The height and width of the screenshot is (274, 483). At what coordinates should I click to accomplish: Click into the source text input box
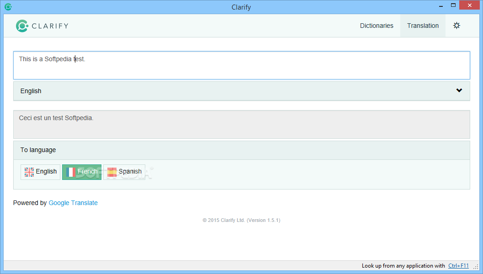click(x=241, y=65)
